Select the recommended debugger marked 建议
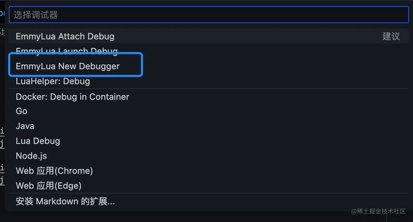The height and width of the screenshot is (222, 413). [65, 36]
